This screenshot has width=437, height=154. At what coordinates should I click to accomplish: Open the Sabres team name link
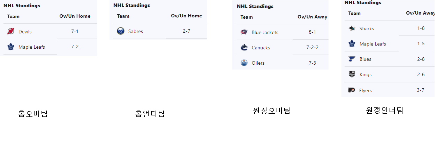pyautogui.click(x=136, y=31)
